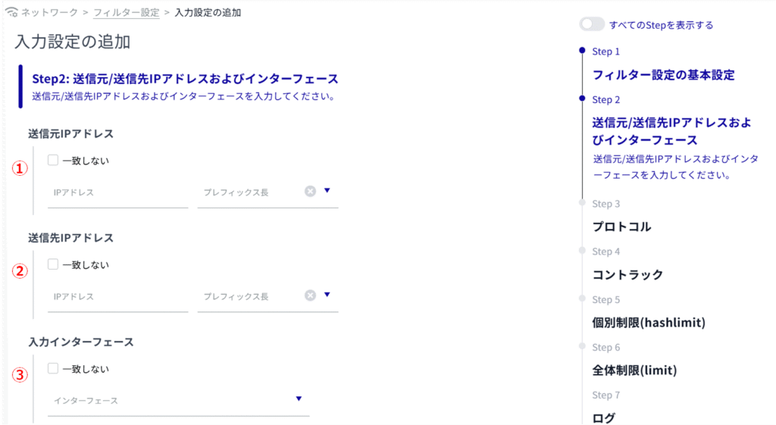Open フィルター設定 breadcrumb link

(126, 13)
